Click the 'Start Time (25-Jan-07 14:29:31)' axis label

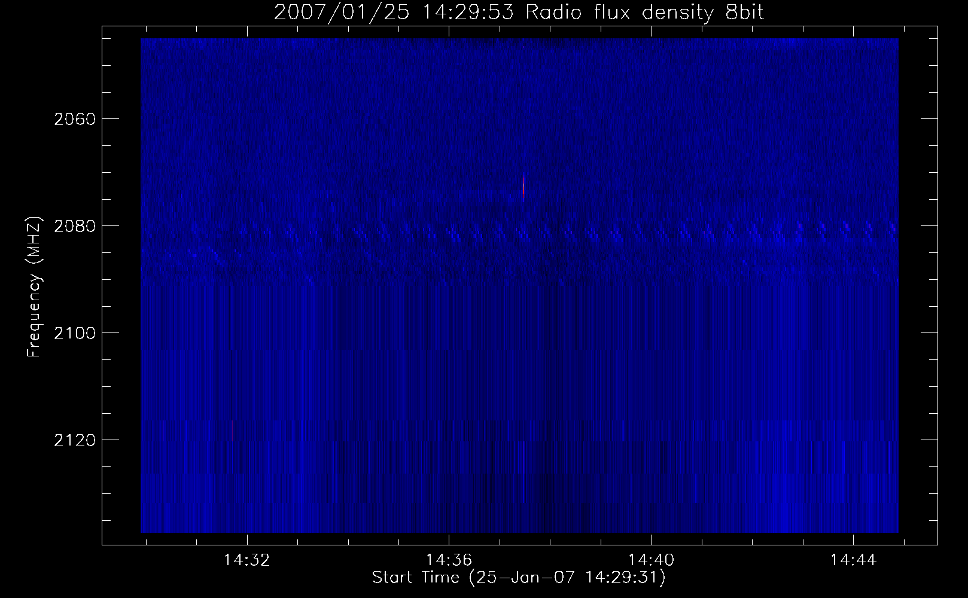click(519, 578)
